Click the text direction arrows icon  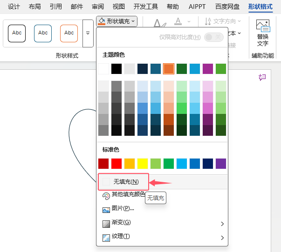208,21
